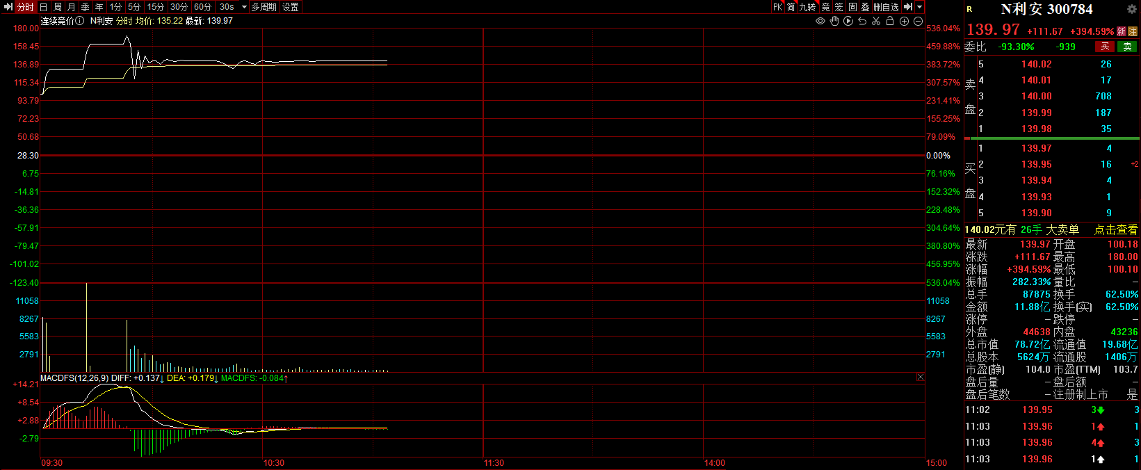Image resolution: width=1141 pixels, height=470 pixels.
Task: Click the scissors cut icon
Action: (x=876, y=21)
